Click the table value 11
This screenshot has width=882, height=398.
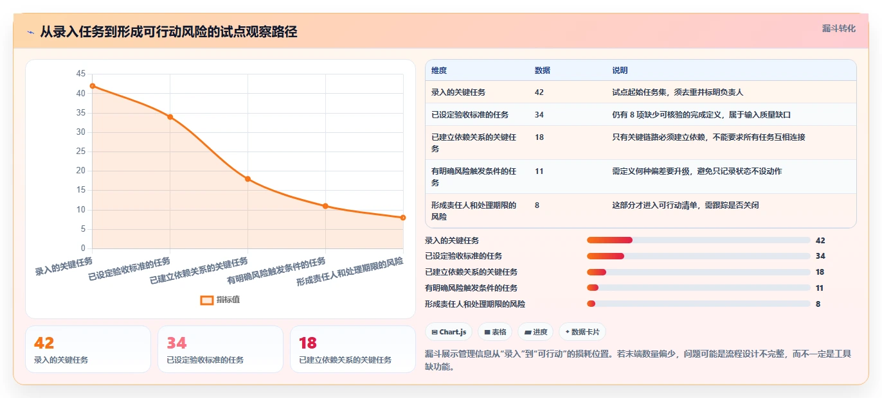[x=539, y=171]
